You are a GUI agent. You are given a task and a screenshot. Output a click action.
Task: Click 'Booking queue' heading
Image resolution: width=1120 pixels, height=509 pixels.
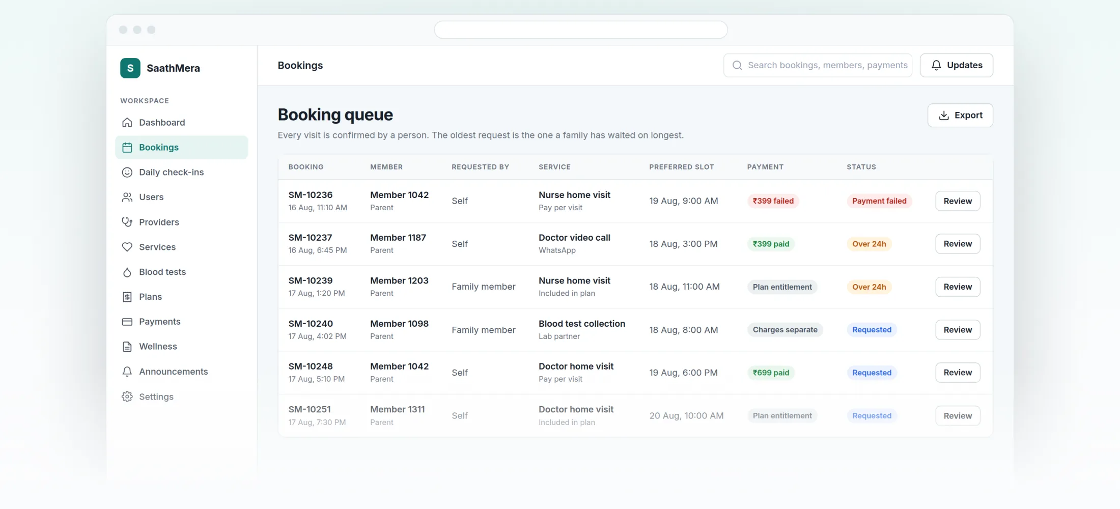pos(335,115)
